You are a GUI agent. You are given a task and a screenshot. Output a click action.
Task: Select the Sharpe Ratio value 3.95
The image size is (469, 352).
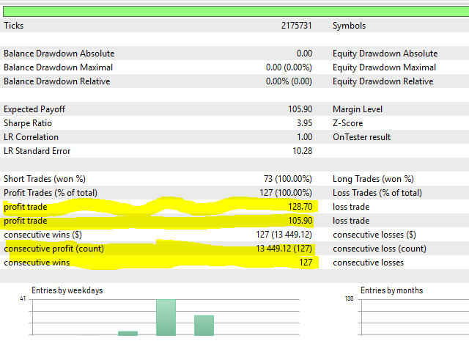[x=303, y=123]
